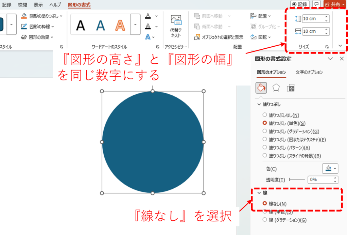This screenshot has height=235, width=348.
Task: Open the 回転 rotate dropdown
Action: (260, 37)
